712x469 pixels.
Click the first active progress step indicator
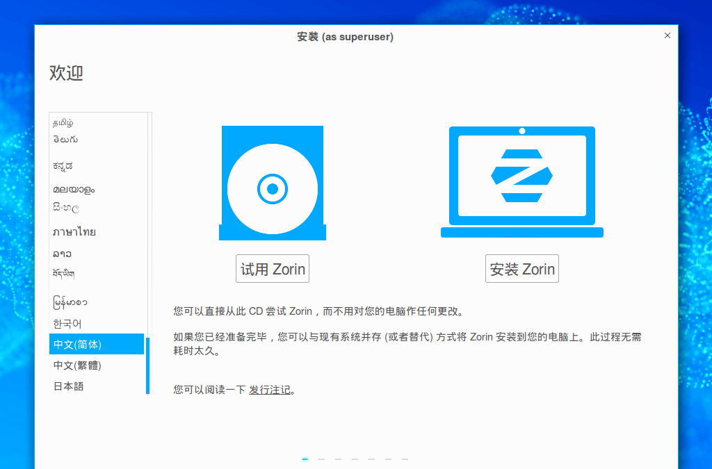pos(305,459)
